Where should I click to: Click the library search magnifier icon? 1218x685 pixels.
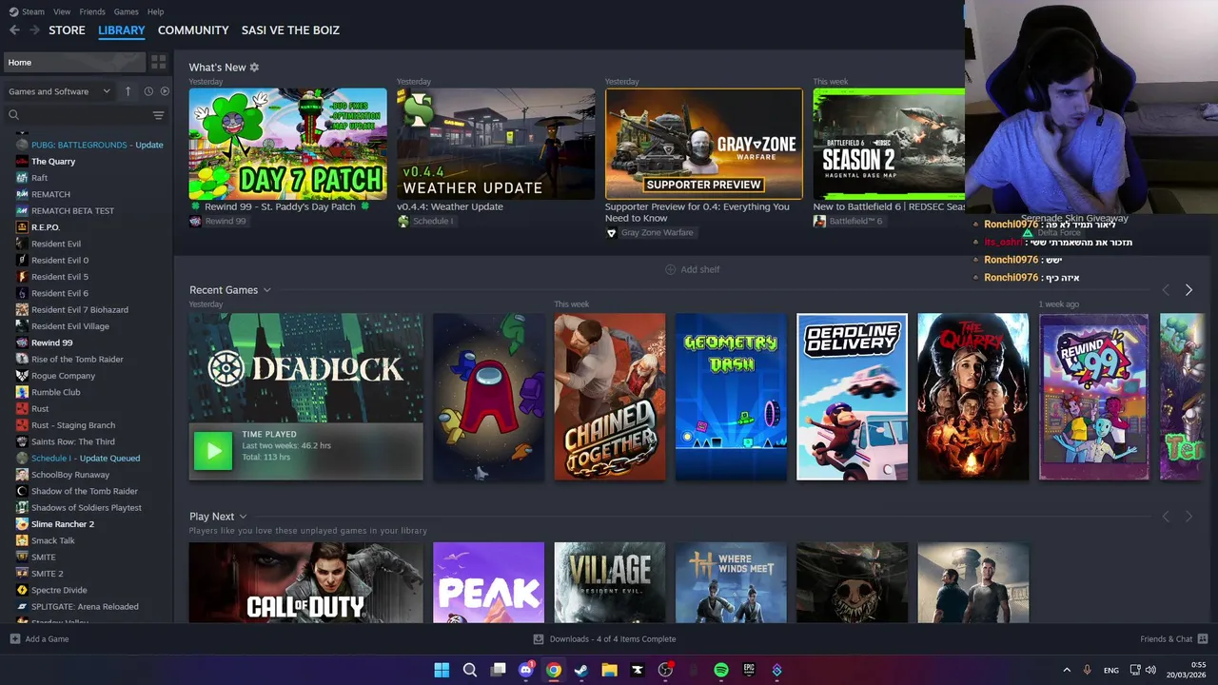point(13,115)
